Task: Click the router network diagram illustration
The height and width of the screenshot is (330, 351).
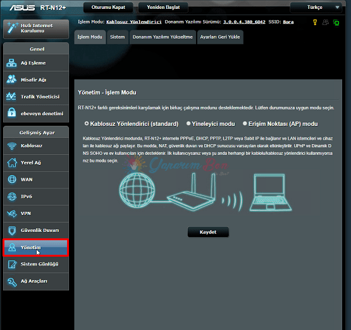Action: 206,192
